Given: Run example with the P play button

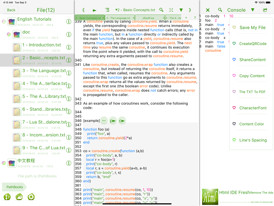Looking at the screenshot, I should coord(113,121).
